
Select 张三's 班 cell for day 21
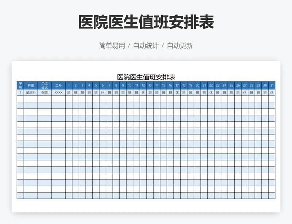click(204, 92)
